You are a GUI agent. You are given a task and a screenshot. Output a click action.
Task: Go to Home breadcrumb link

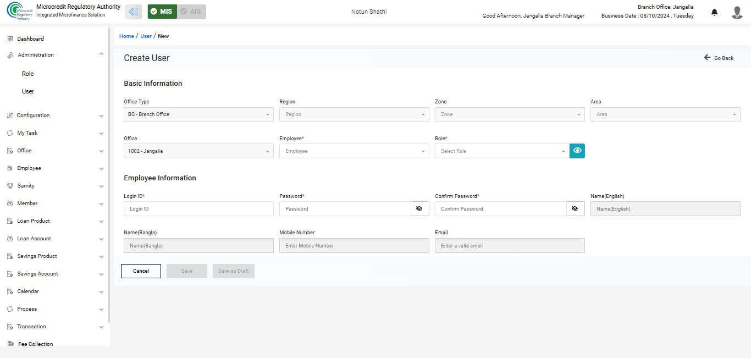click(x=126, y=36)
